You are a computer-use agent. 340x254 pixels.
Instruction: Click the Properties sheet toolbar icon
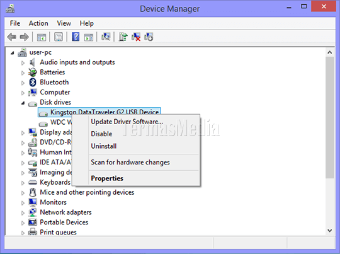click(x=59, y=37)
